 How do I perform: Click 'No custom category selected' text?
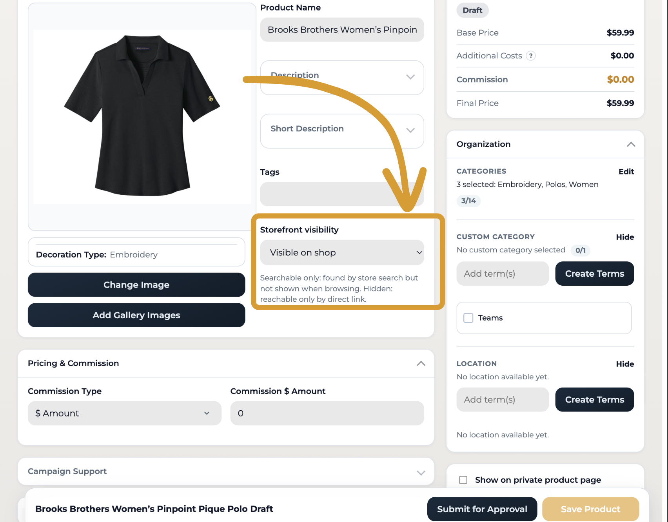click(x=511, y=250)
